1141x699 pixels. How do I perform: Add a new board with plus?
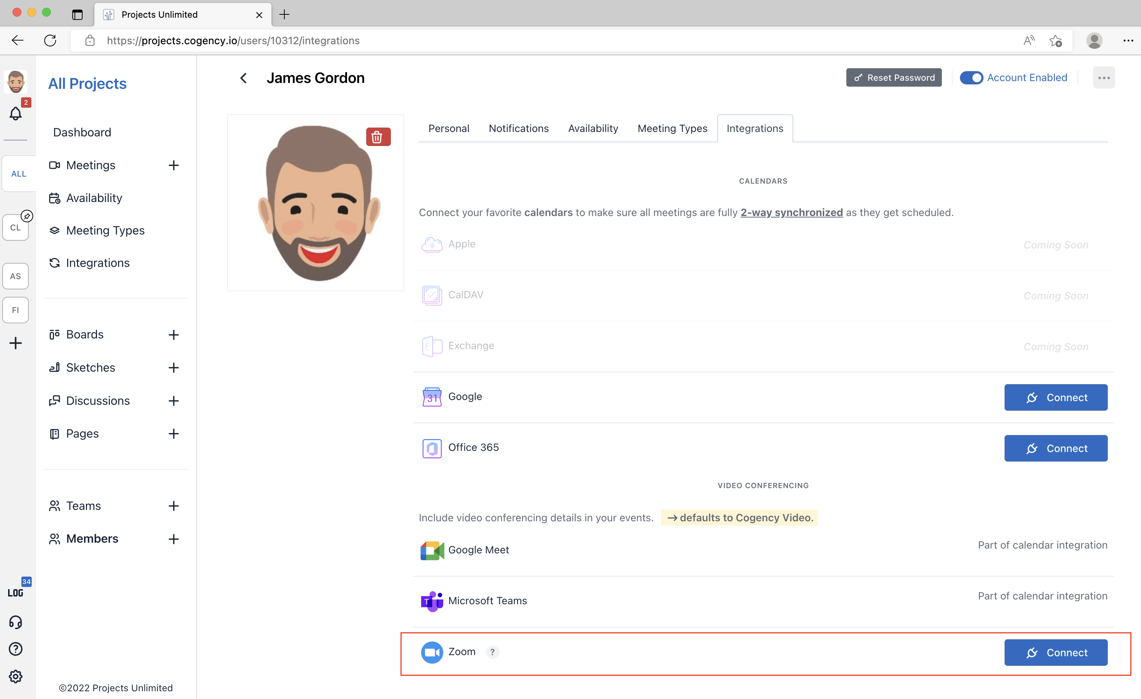pos(174,335)
